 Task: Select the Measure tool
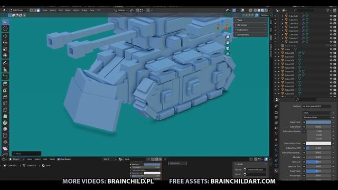tap(5, 69)
